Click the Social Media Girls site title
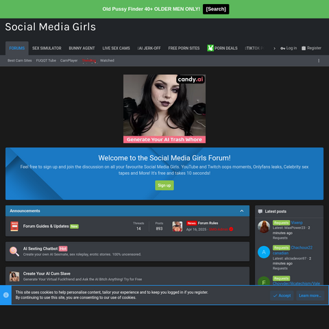 [x=51, y=27]
